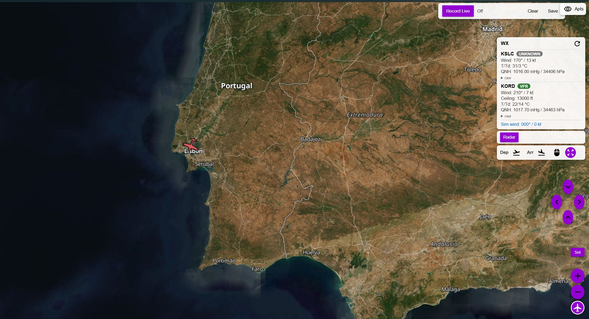Click the Record Live button
Image resolution: width=589 pixels, height=319 pixels.
[x=458, y=11]
